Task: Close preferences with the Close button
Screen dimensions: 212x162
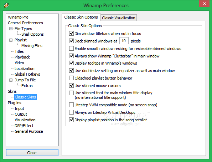Action: pyautogui.click(x=32, y=153)
